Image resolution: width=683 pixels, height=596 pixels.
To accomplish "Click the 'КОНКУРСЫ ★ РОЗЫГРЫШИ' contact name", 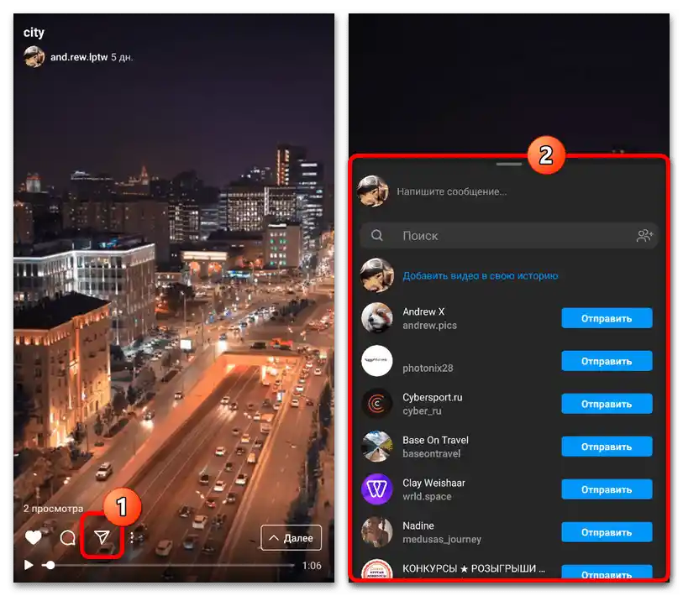I will click(474, 568).
